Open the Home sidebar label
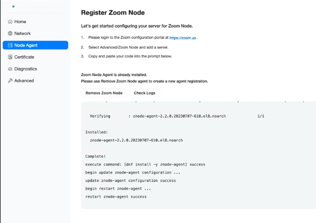 20,22
